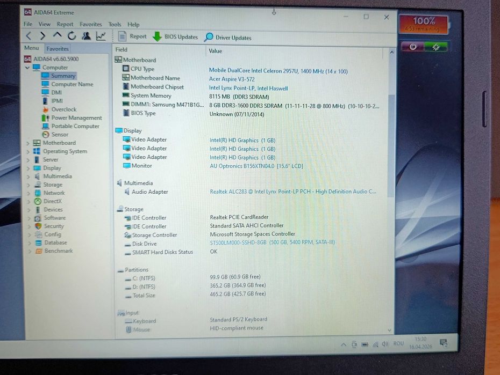This screenshot has height=375, width=500.
Task: Expand the Network tree node
Action: point(28,193)
